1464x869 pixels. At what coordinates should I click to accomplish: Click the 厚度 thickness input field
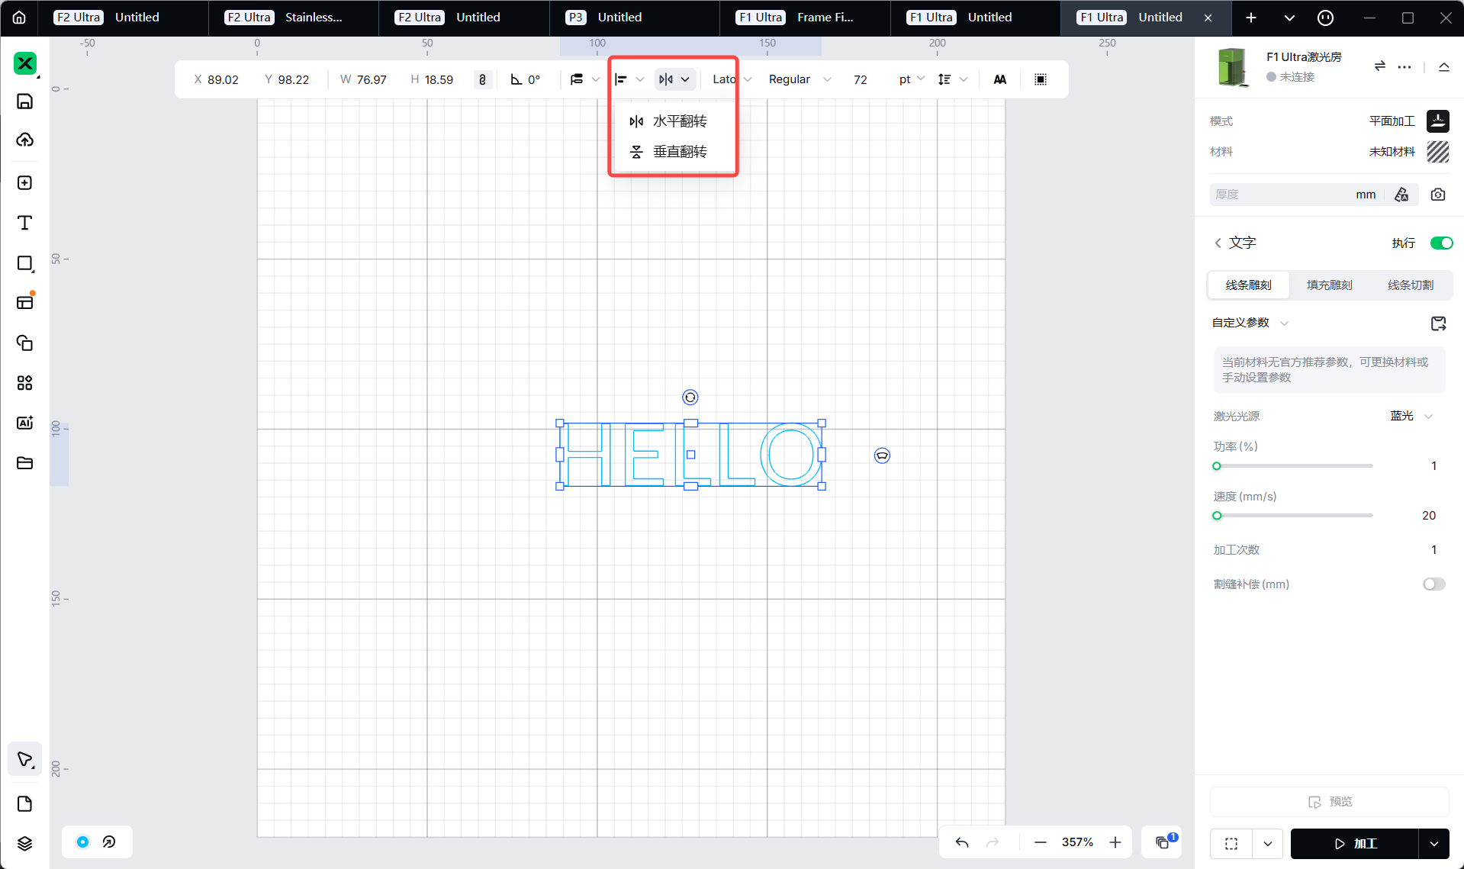point(1282,195)
